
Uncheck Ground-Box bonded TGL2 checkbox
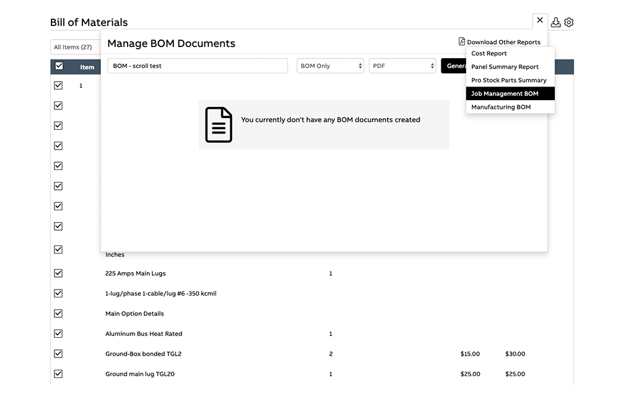pyautogui.click(x=58, y=354)
